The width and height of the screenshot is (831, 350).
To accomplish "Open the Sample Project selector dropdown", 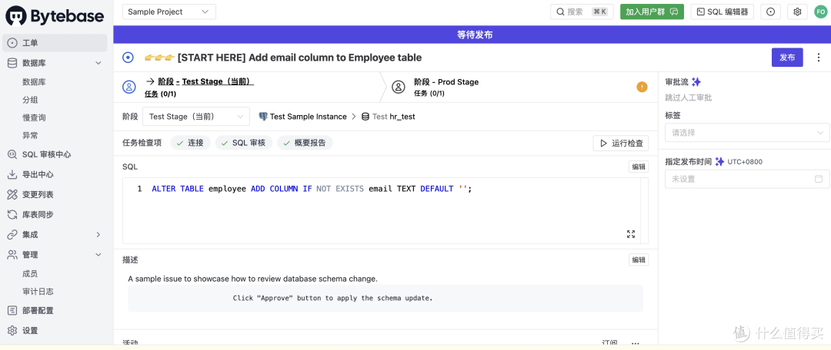I will point(169,12).
